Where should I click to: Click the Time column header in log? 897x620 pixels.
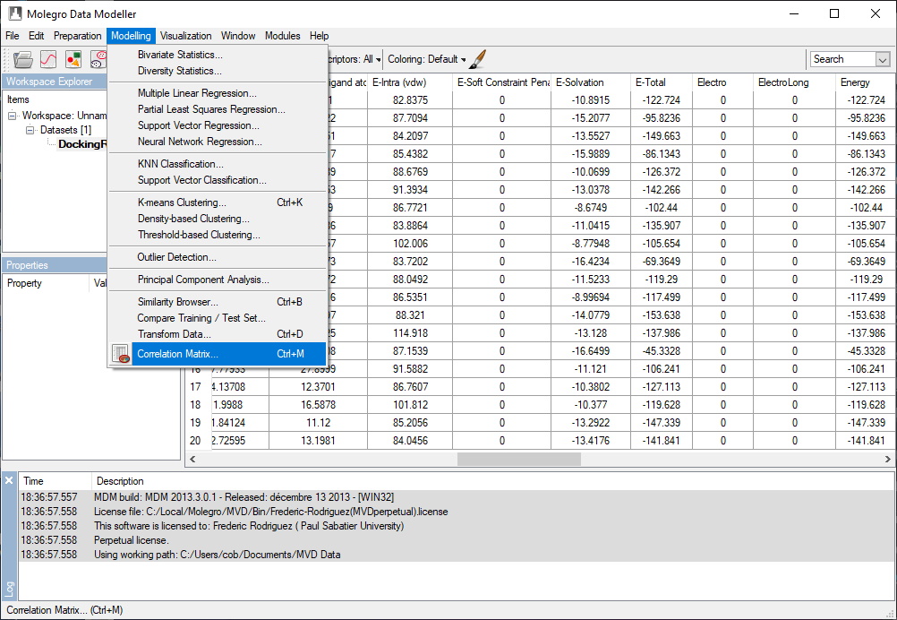click(x=55, y=481)
